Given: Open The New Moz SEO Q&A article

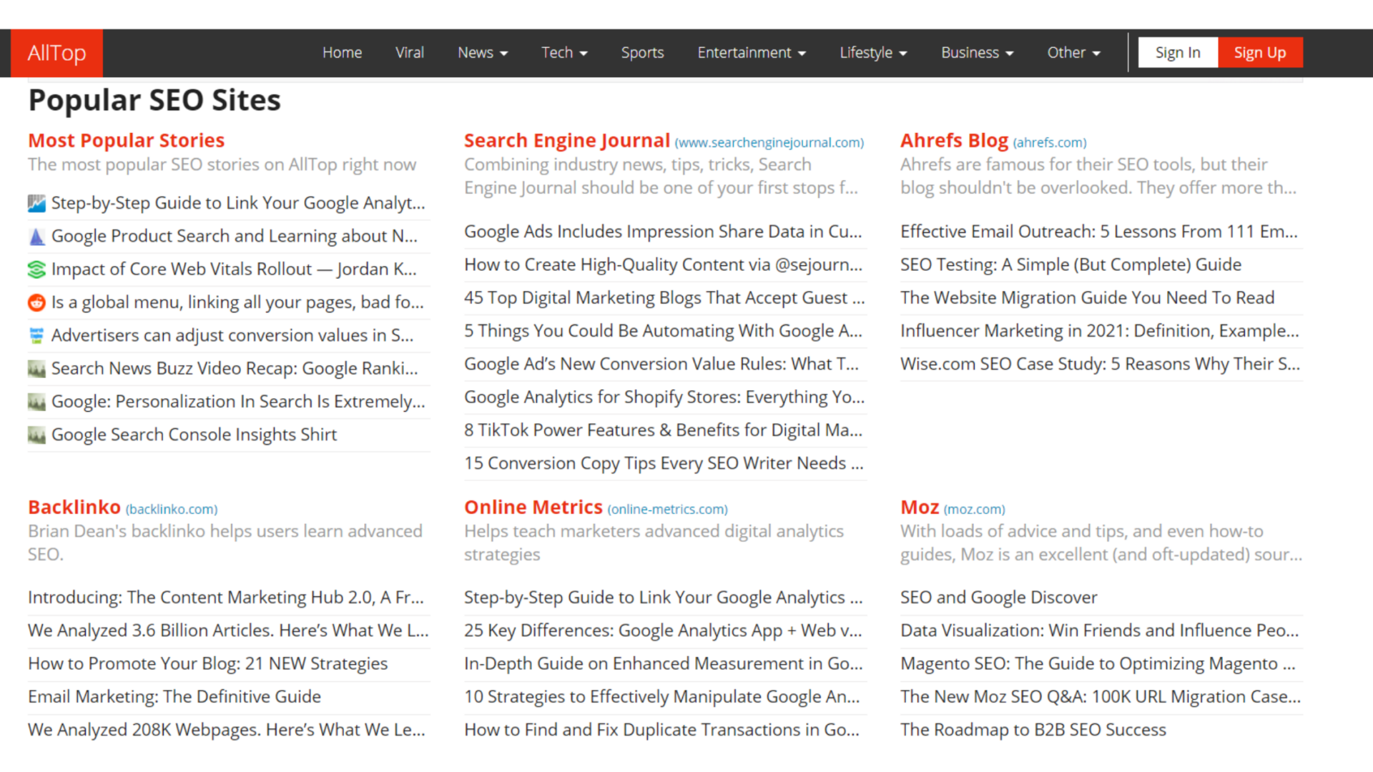Looking at the screenshot, I should point(1101,697).
